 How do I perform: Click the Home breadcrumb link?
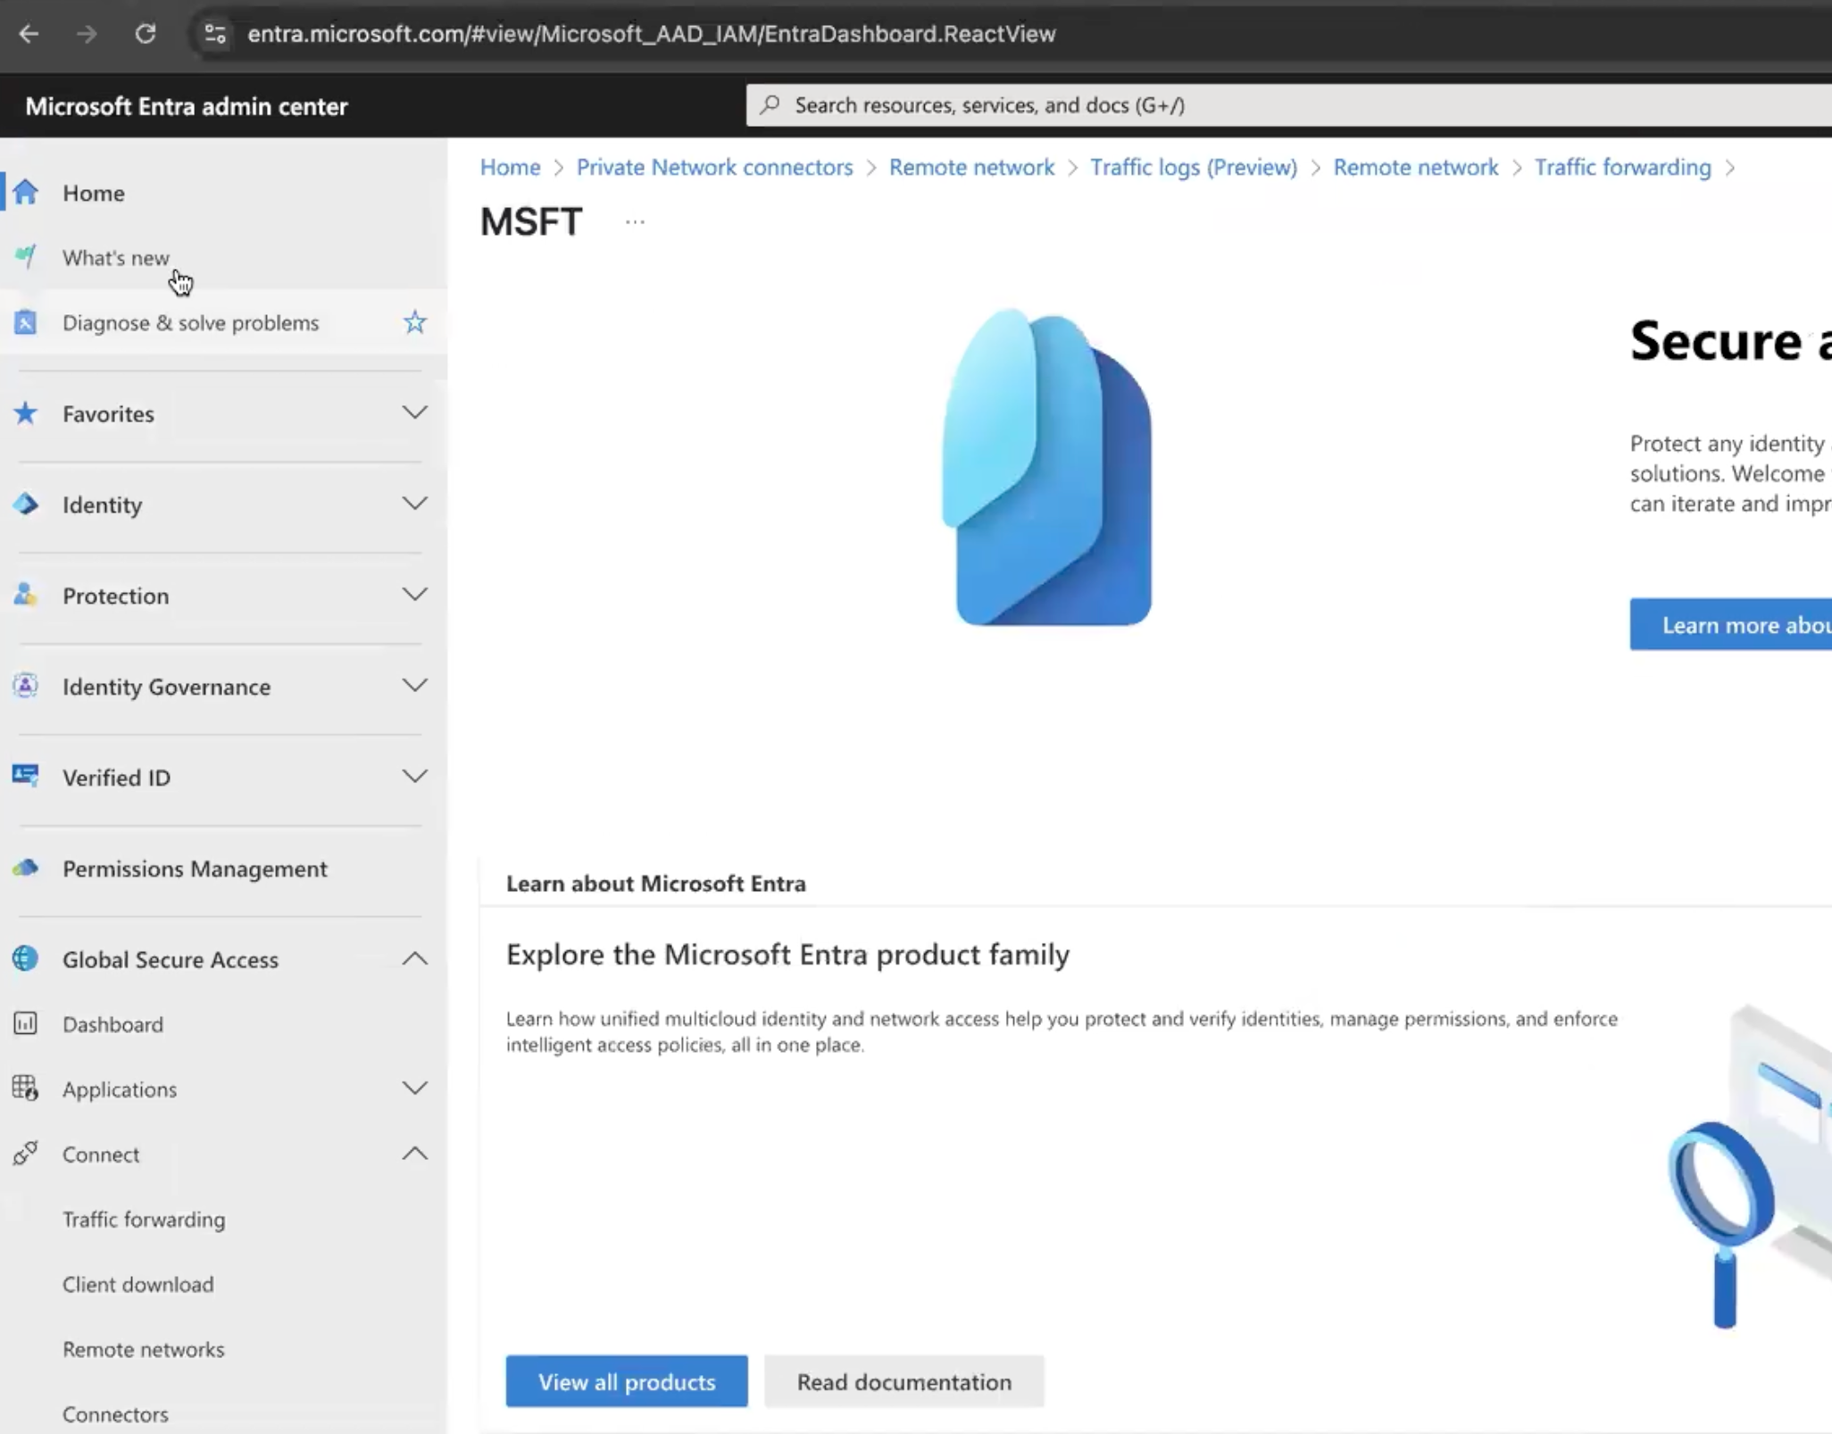510,167
